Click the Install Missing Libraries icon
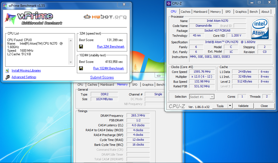The width and height of the screenshot is (278, 163). tap(7, 71)
